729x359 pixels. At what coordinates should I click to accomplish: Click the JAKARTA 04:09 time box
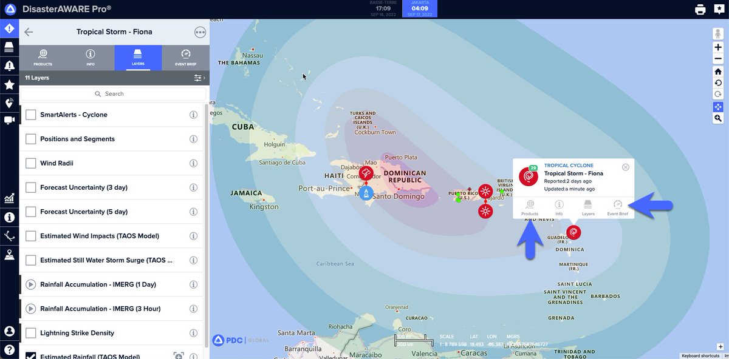(x=420, y=8)
